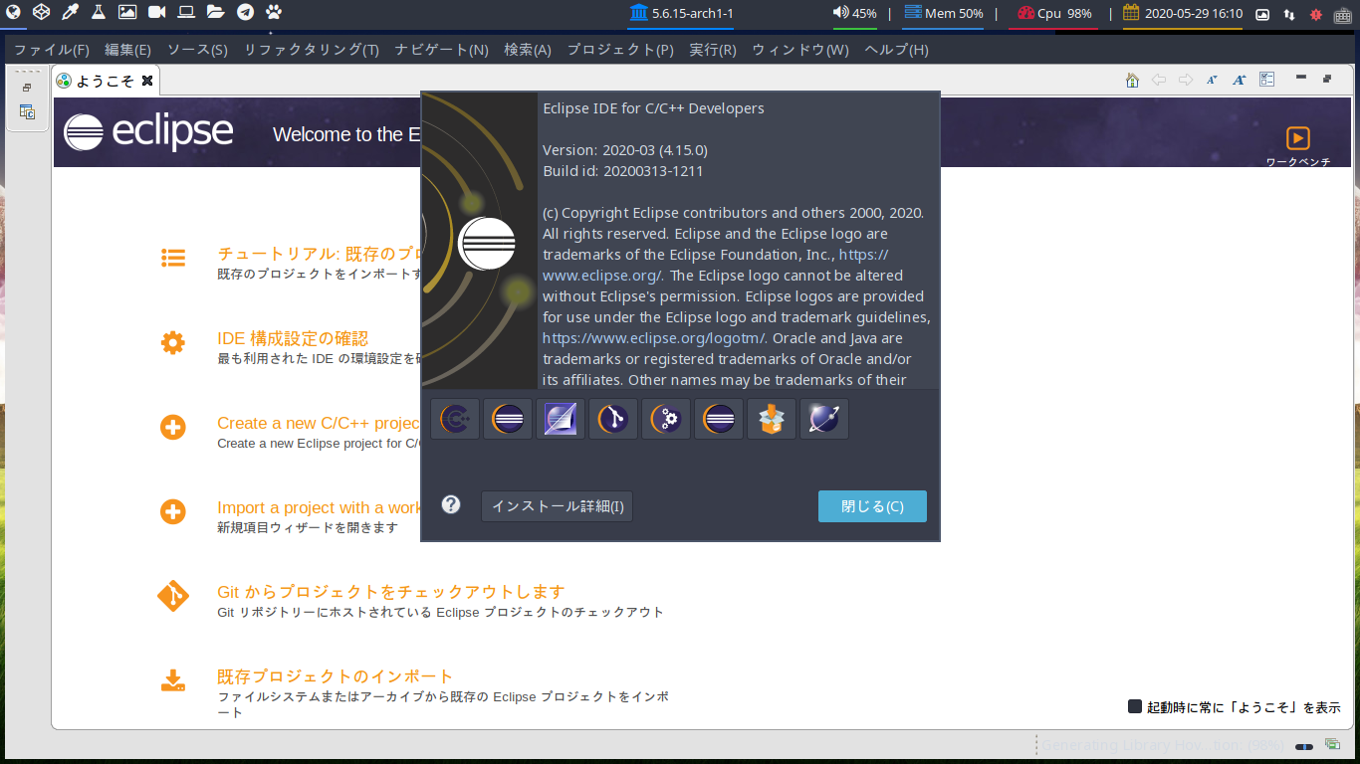1360x764 pixels.
Task: Click the tutorial list icon on Welcome page
Action: pos(173,259)
